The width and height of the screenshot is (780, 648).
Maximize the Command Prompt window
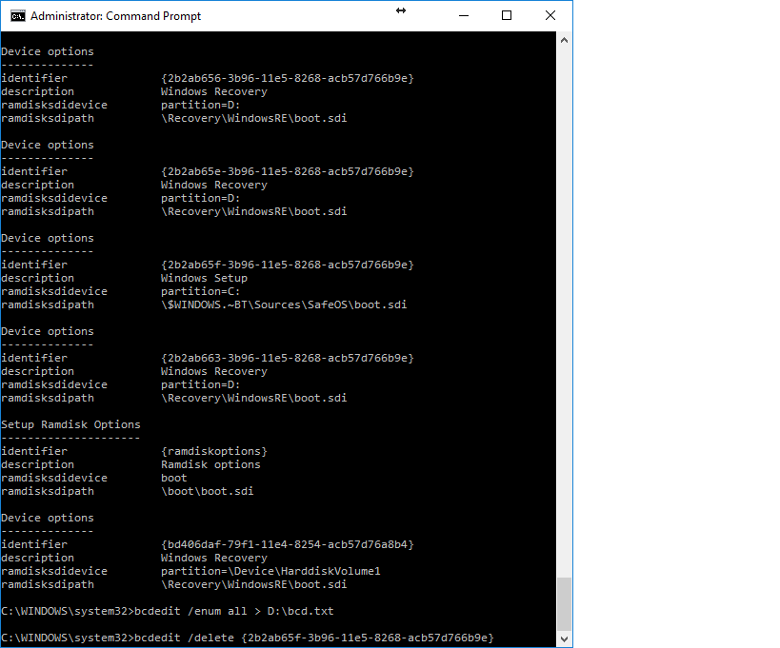click(x=507, y=16)
